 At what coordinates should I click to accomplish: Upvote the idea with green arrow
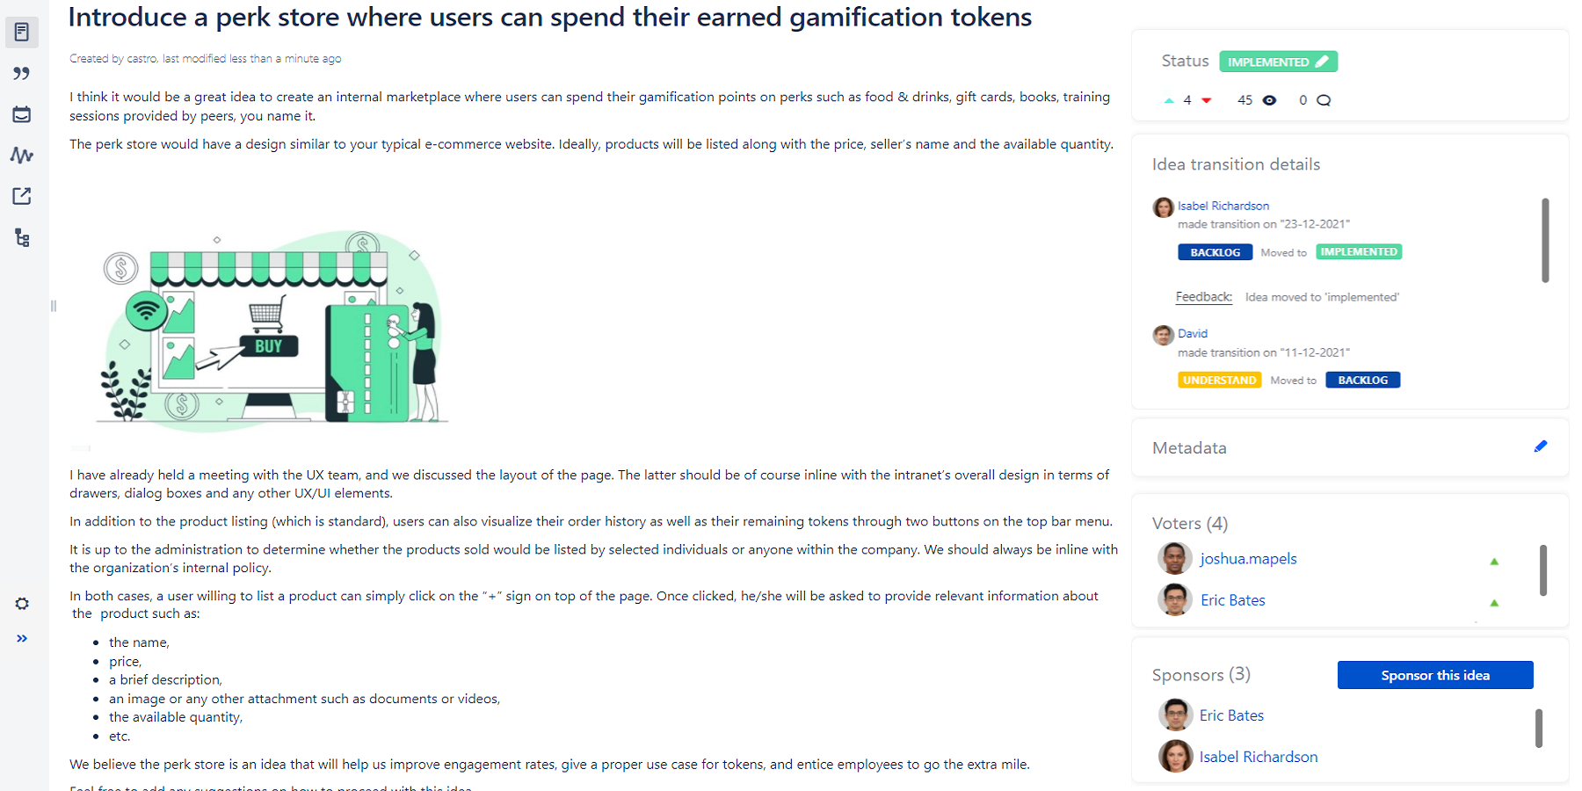[1169, 100]
